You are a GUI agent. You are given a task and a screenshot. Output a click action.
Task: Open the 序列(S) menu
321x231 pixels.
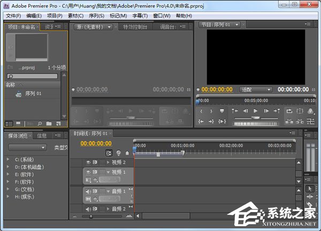(96, 16)
